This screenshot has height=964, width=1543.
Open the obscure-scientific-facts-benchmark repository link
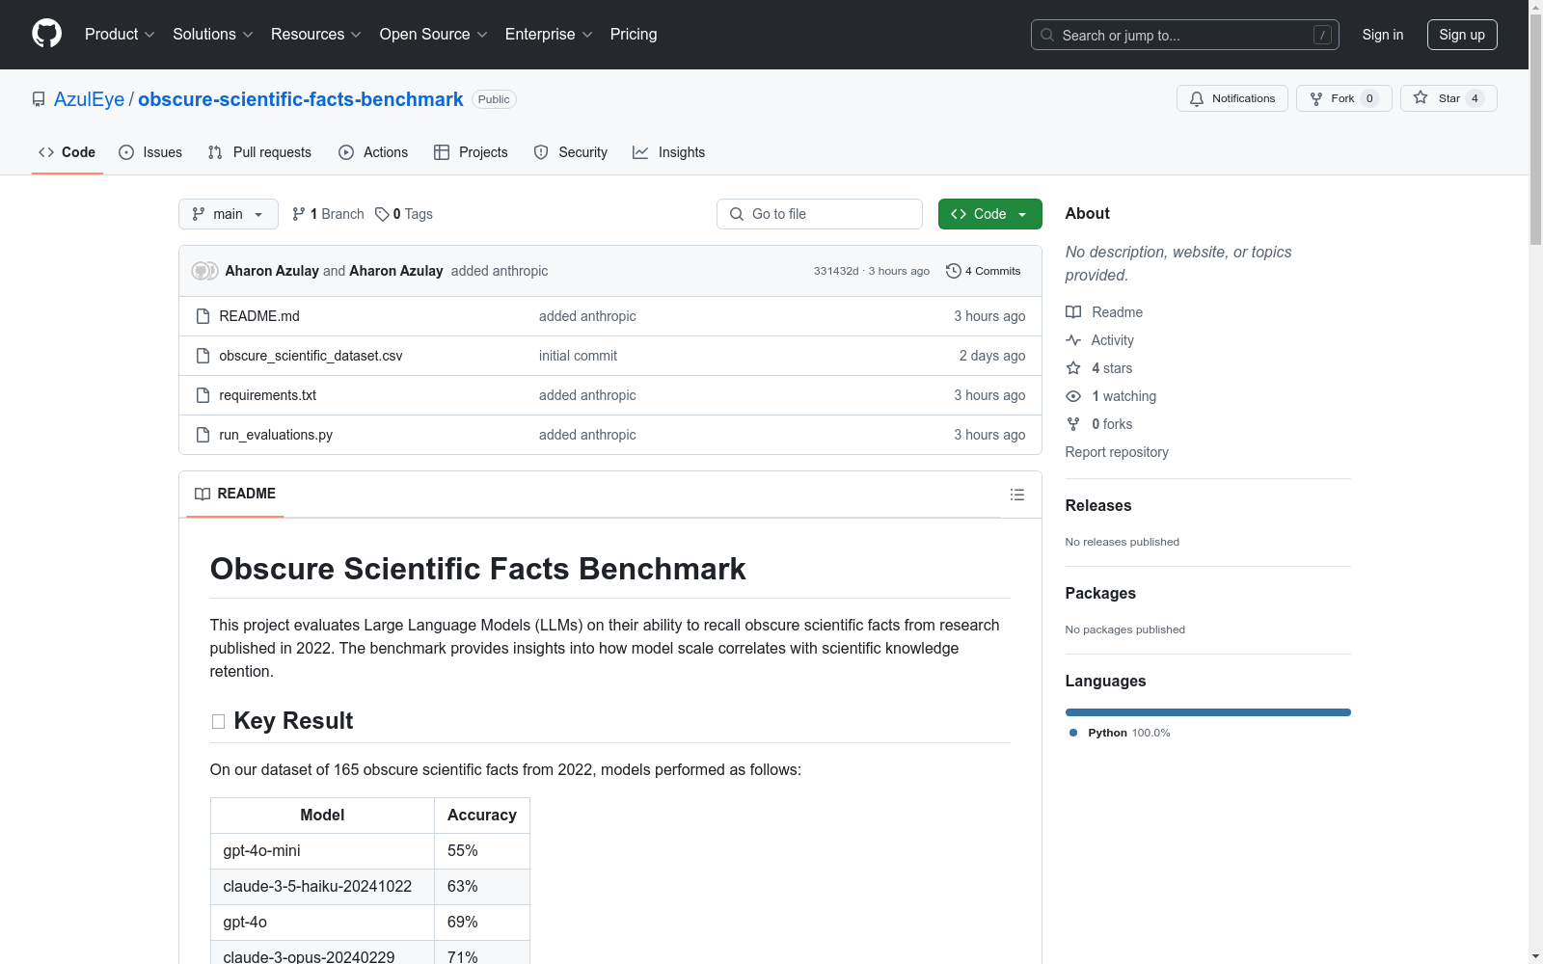coord(301,99)
